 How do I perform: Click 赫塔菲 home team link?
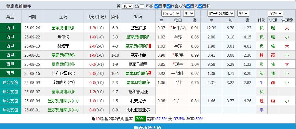point(63,46)
